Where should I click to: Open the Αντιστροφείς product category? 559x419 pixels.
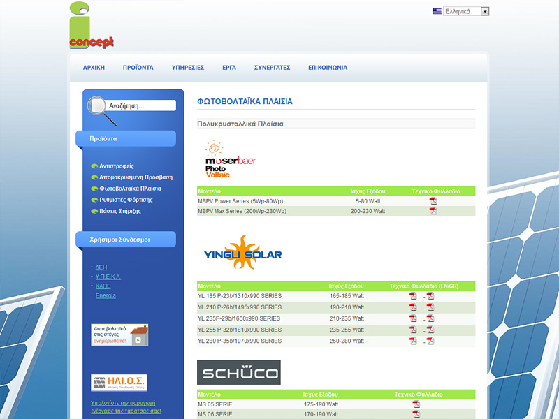(116, 166)
